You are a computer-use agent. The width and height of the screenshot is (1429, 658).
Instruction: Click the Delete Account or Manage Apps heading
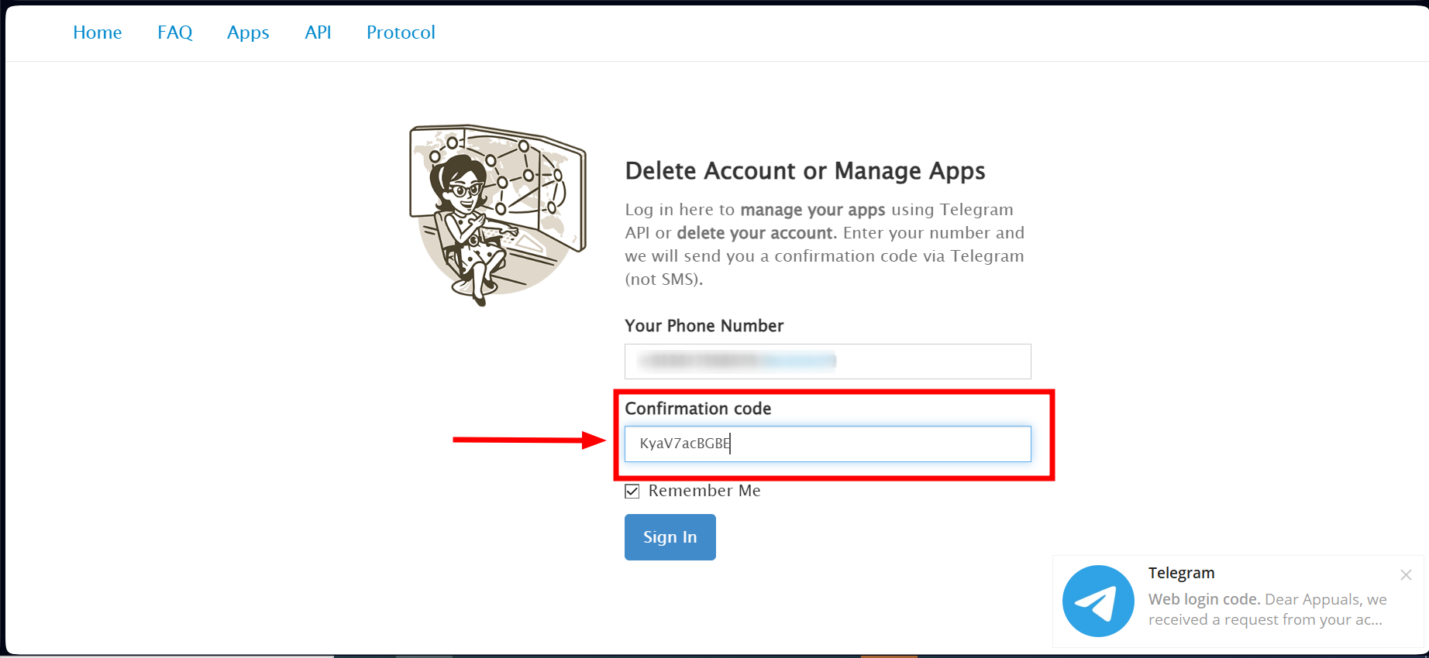pyautogui.click(x=804, y=171)
